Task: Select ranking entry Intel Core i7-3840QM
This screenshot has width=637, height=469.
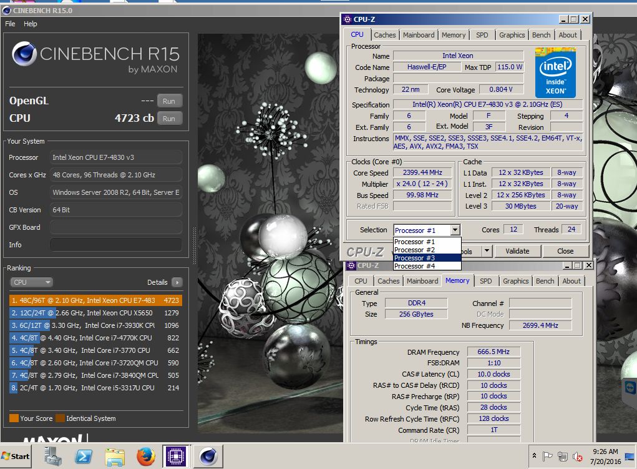Action: coord(95,375)
